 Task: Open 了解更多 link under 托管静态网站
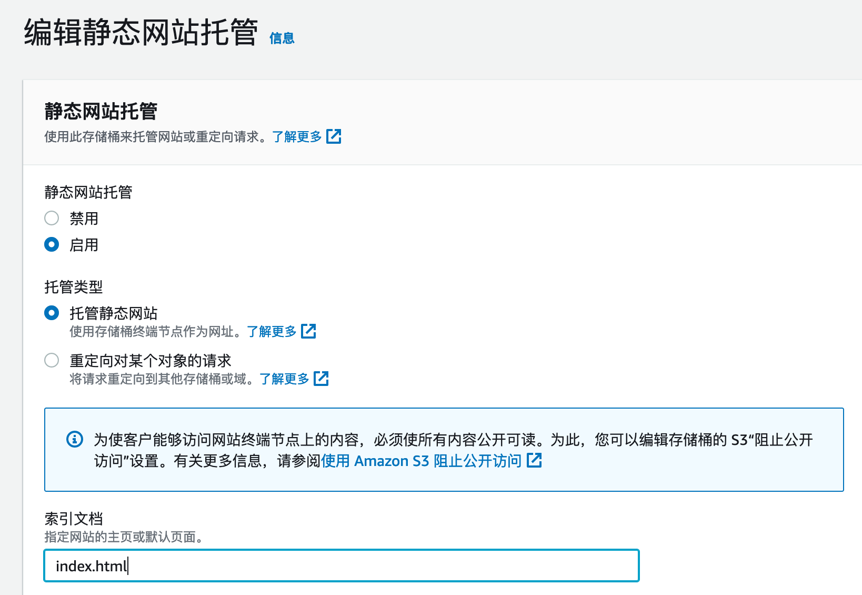click(272, 332)
